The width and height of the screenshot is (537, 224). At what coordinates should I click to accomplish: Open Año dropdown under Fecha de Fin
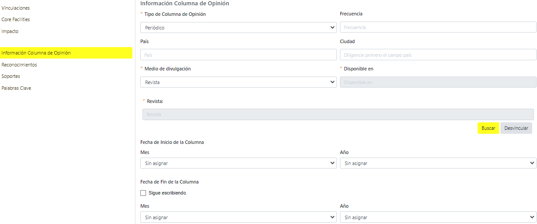coord(438,217)
